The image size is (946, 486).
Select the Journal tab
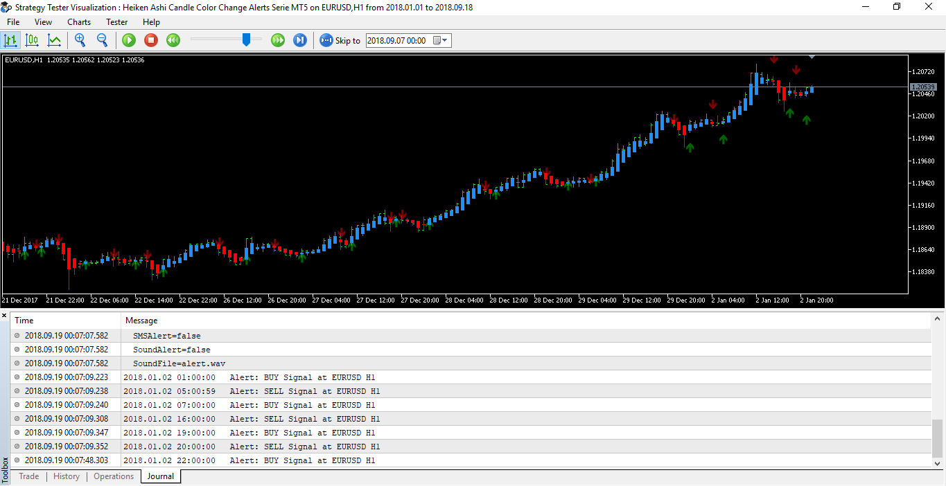coord(161,476)
